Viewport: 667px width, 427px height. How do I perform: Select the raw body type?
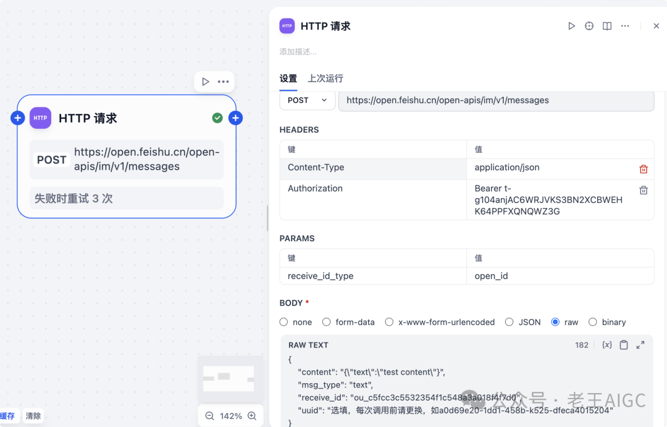point(555,322)
